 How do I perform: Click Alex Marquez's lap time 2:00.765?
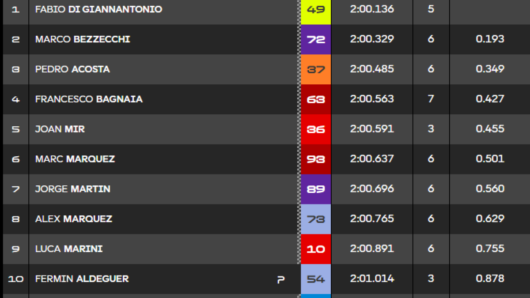tap(372, 219)
